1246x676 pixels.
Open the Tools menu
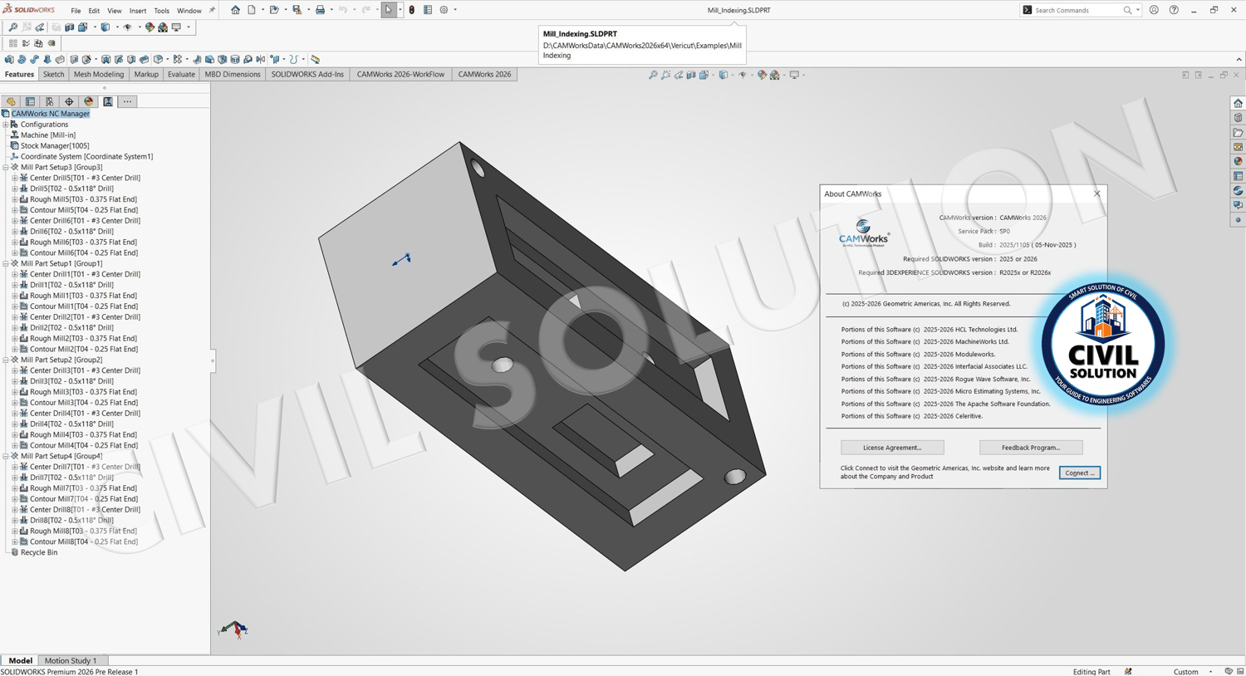(161, 11)
